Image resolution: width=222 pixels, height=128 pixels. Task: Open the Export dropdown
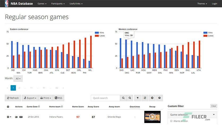30,98
